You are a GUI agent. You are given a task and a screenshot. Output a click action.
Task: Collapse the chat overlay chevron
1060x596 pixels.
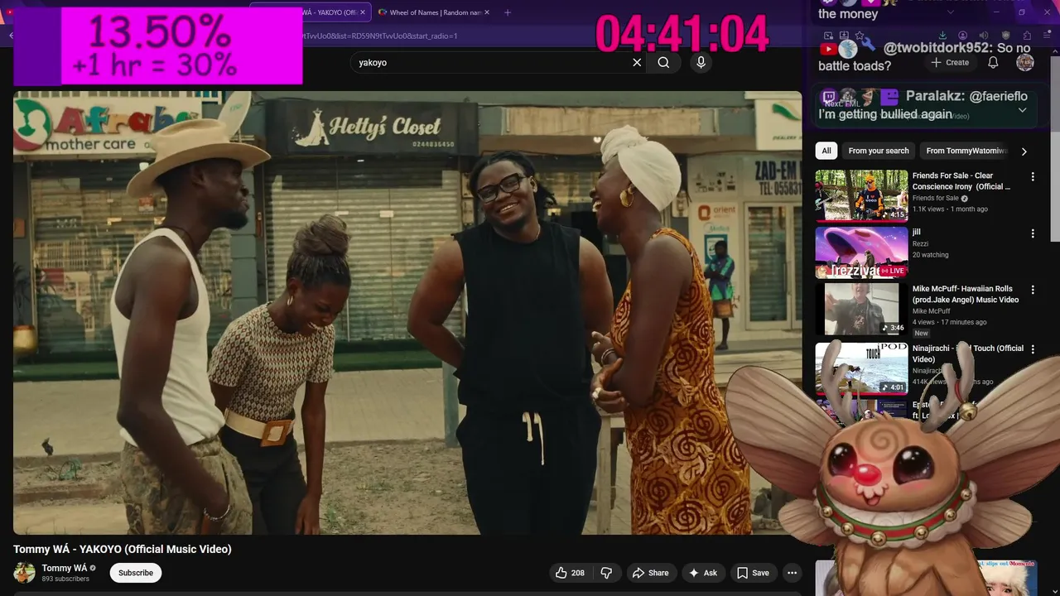(x=1022, y=110)
